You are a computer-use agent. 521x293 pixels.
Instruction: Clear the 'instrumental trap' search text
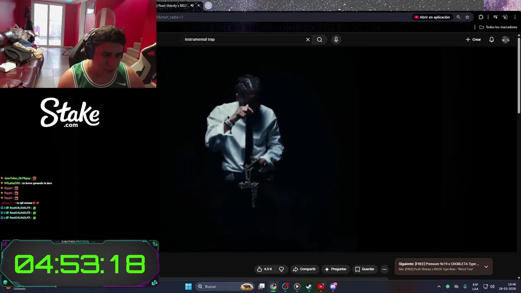[x=308, y=39]
